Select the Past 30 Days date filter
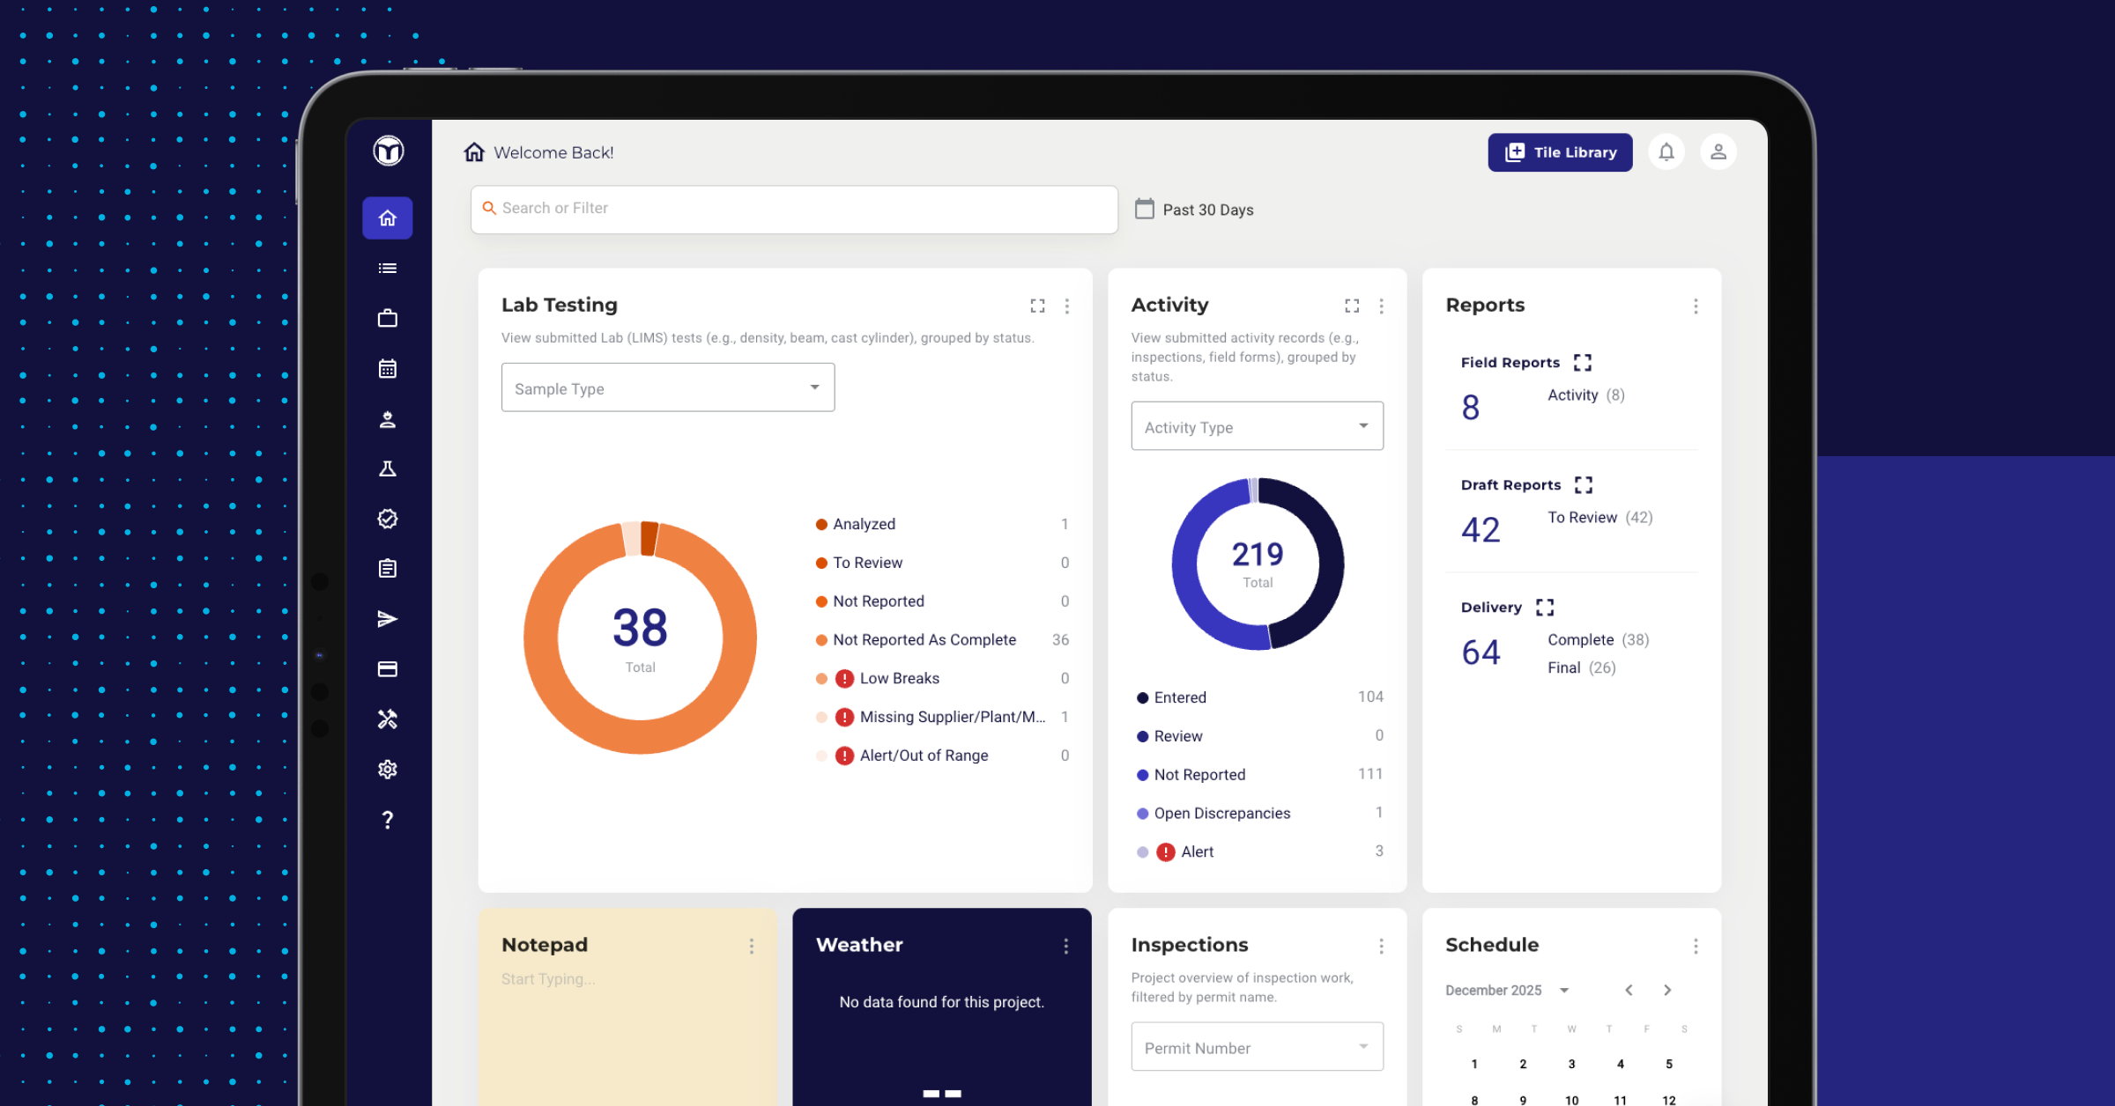This screenshot has width=2115, height=1106. (1194, 210)
